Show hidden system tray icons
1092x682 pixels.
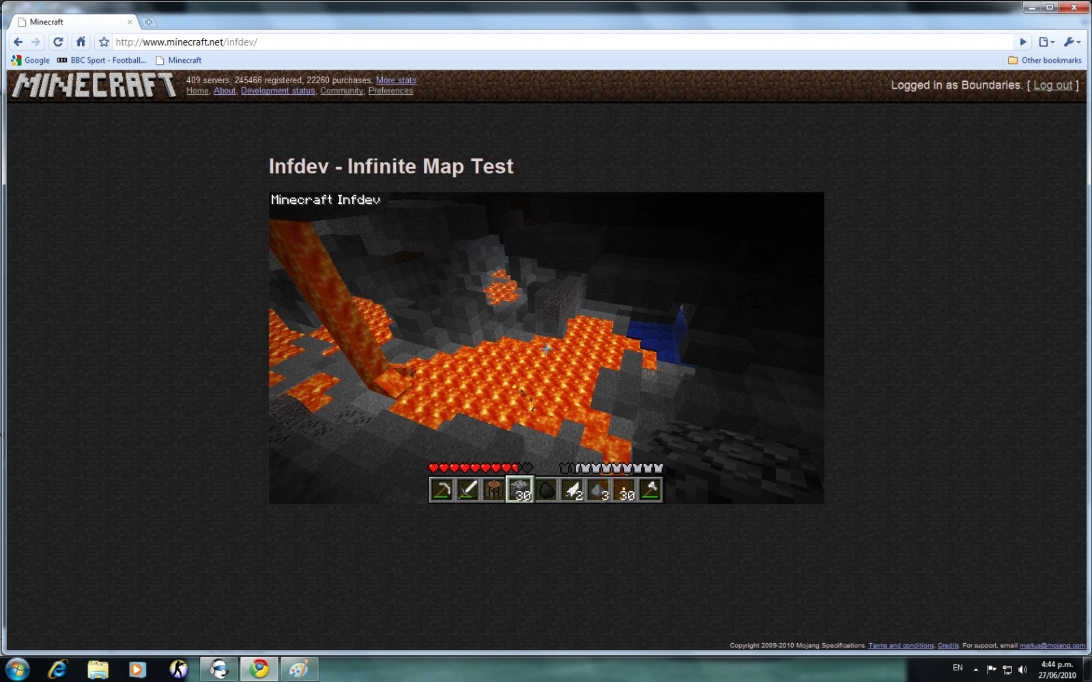pyautogui.click(x=976, y=670)
